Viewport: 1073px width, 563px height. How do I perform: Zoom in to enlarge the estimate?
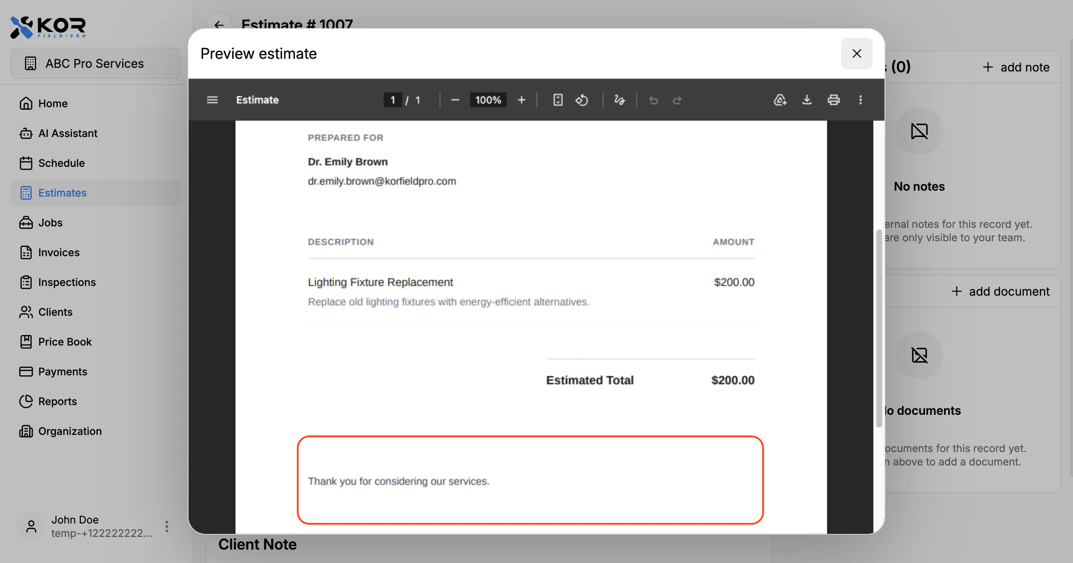tap(522, 100)
